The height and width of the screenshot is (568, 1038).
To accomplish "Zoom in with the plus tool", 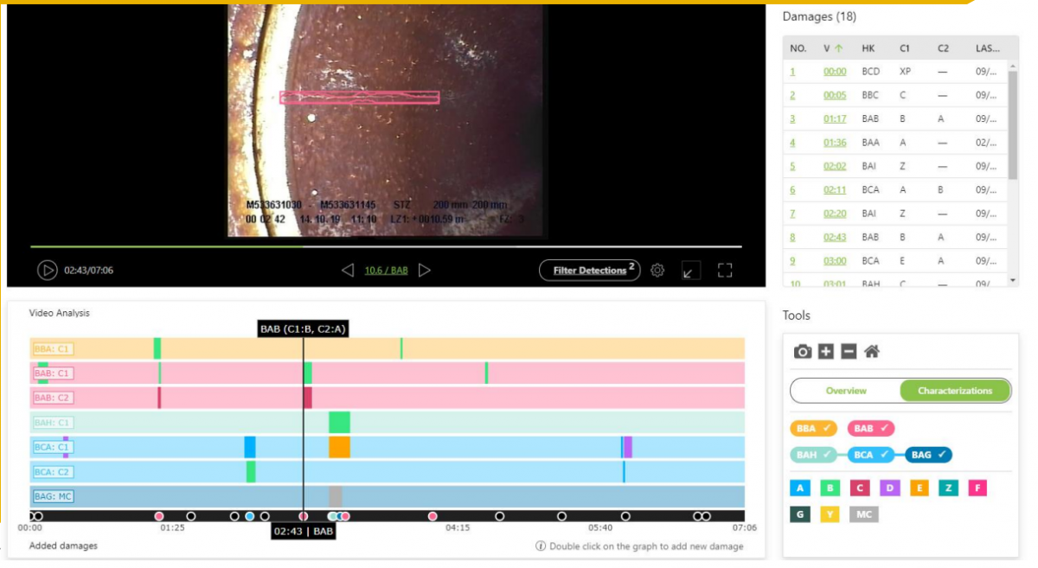I will 826,352.
